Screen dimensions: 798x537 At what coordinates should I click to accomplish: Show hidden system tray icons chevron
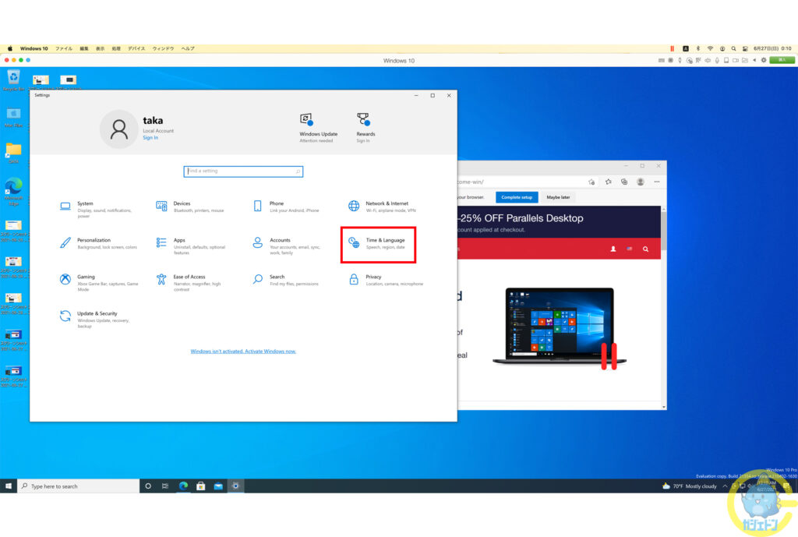(x=725, y=486)
